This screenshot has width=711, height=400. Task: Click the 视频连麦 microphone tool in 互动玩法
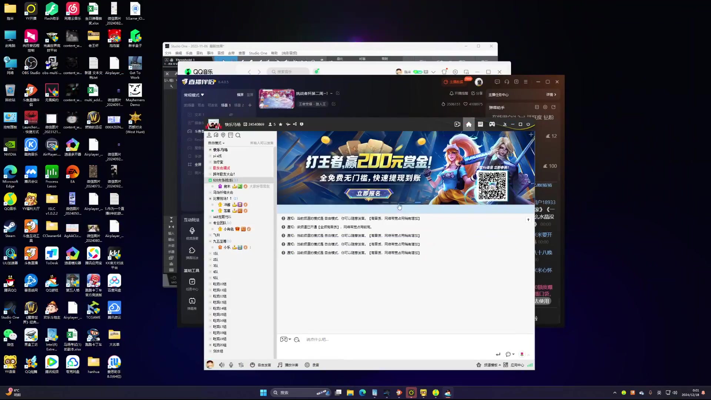click(192, 234)
